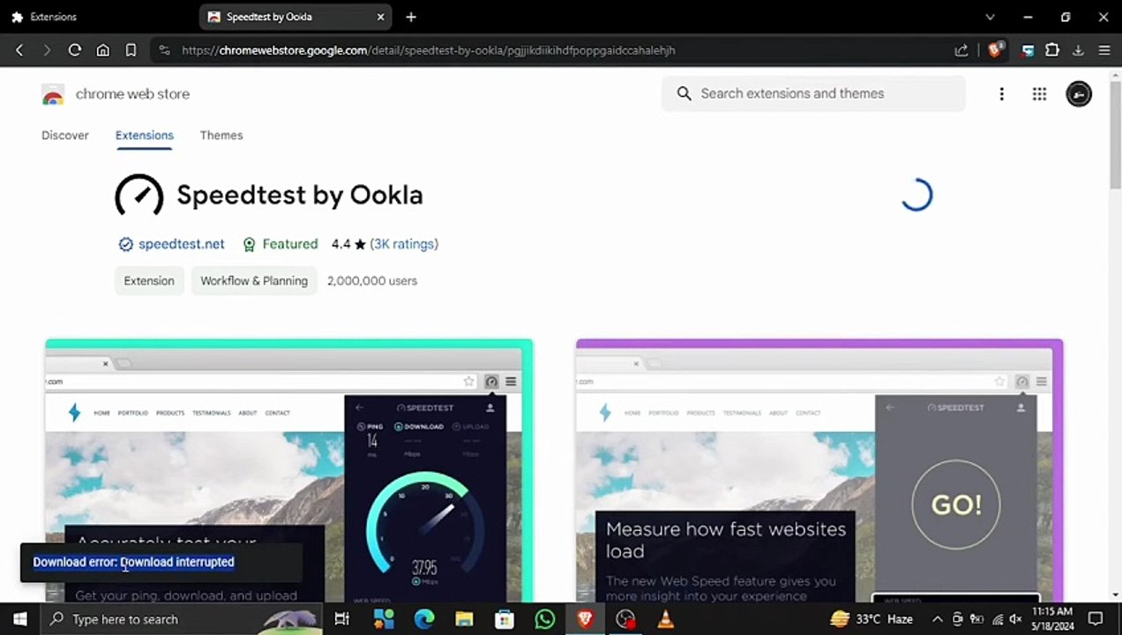The image size is (1122, 635).
Task: Open Brave Shields lion icon
Action: (995, 50)
